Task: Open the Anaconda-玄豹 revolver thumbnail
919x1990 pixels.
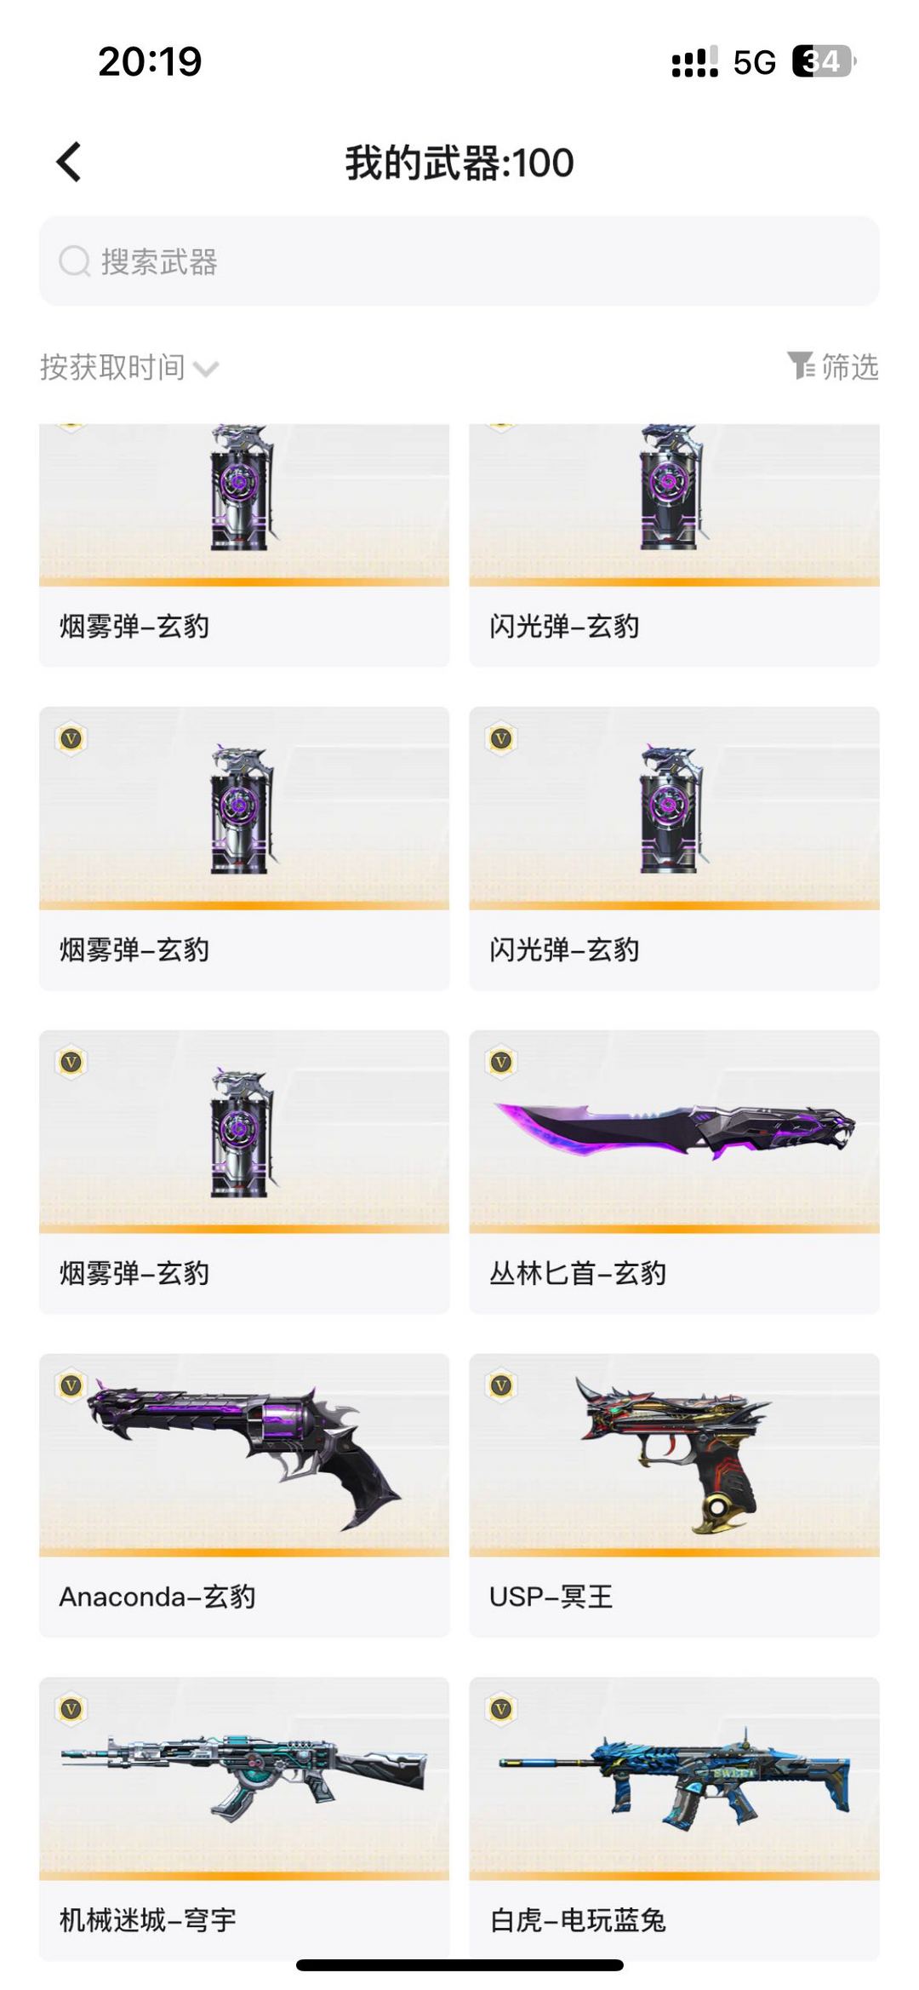Action: coord(244,1459)
